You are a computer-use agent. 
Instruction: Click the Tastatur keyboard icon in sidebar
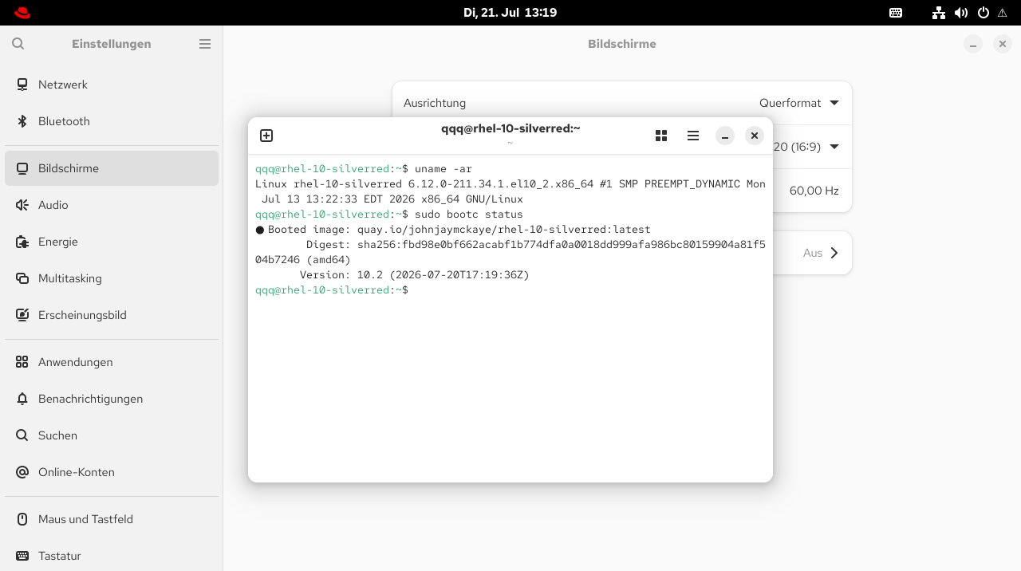coord(22,556)
